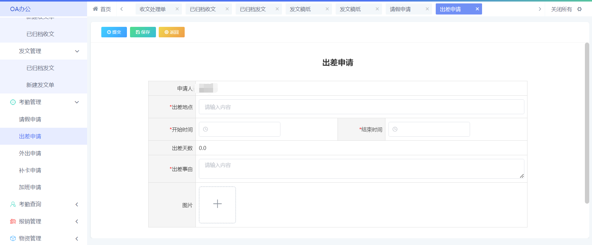Click the 出差地点 input field
Viewport: 592px width, 245px height.
tap(361, 107)
